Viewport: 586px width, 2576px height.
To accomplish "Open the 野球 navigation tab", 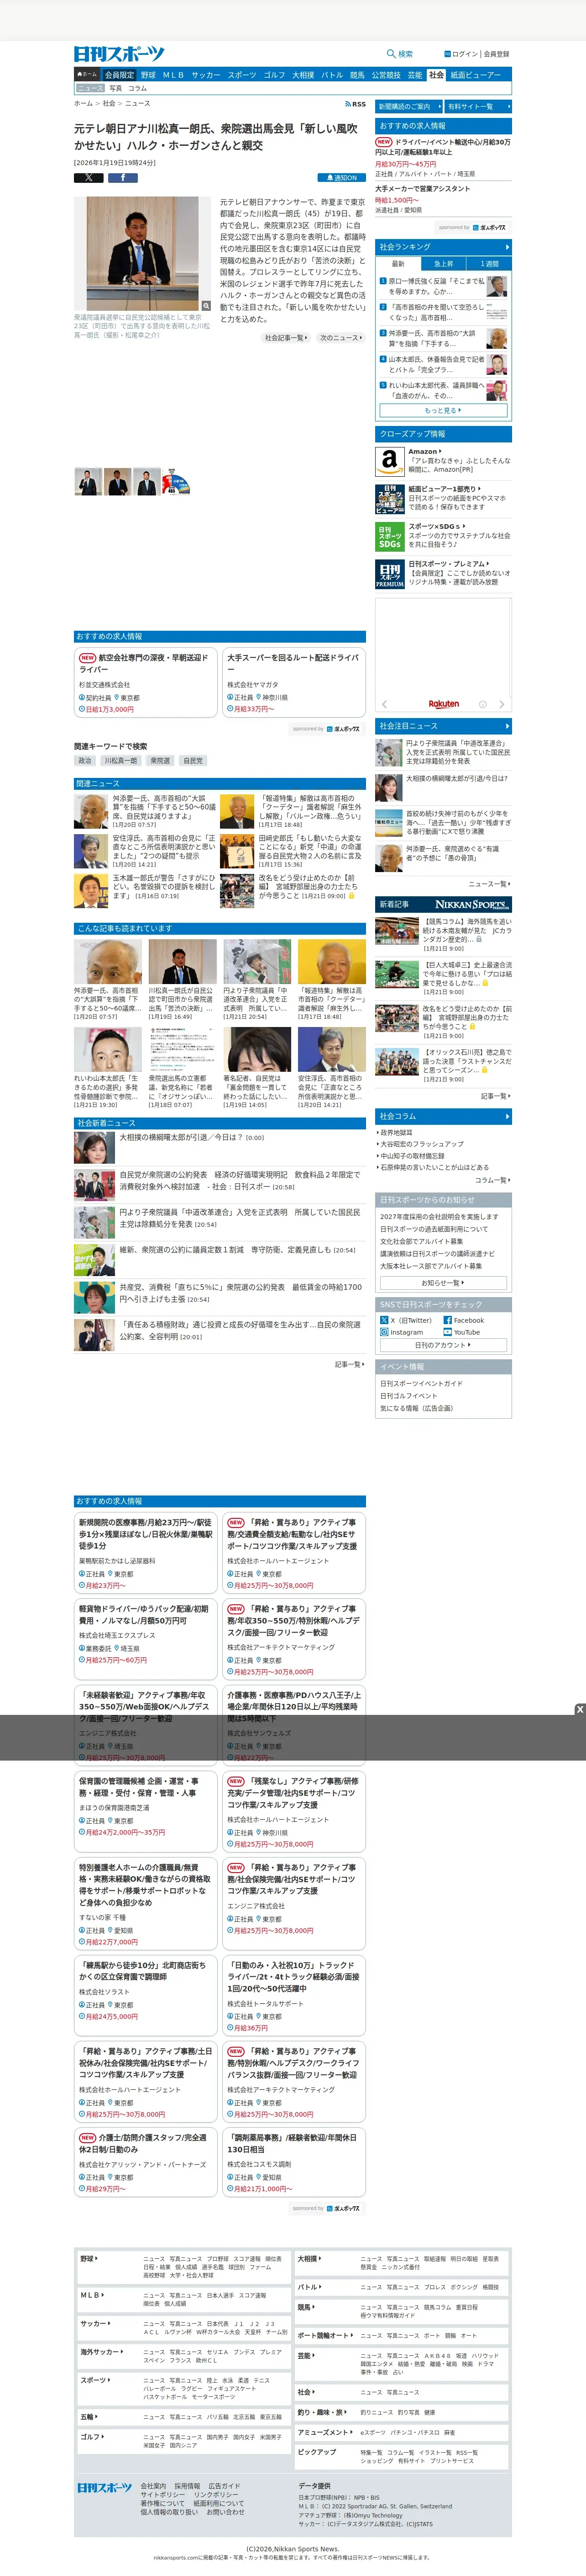I will (148, 75).
